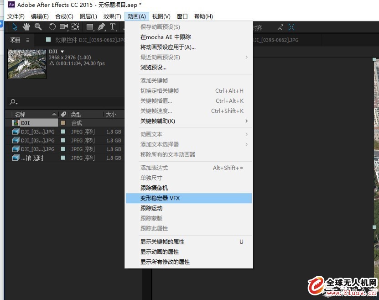Click the DJI composition preview thumbnail
This screenshot has width=379, height=300.
pos(27,64)
